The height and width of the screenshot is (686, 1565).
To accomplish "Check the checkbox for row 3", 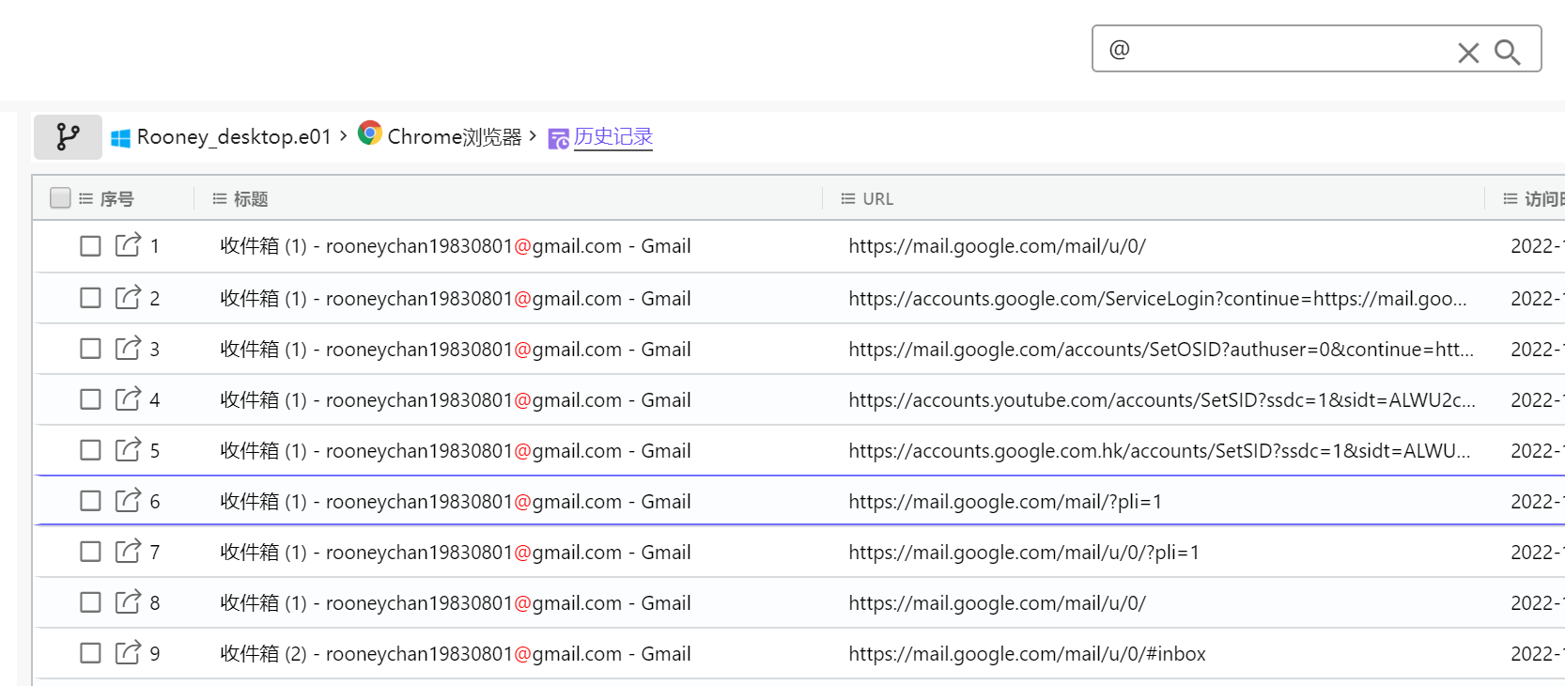I will (x=90, y=349).
